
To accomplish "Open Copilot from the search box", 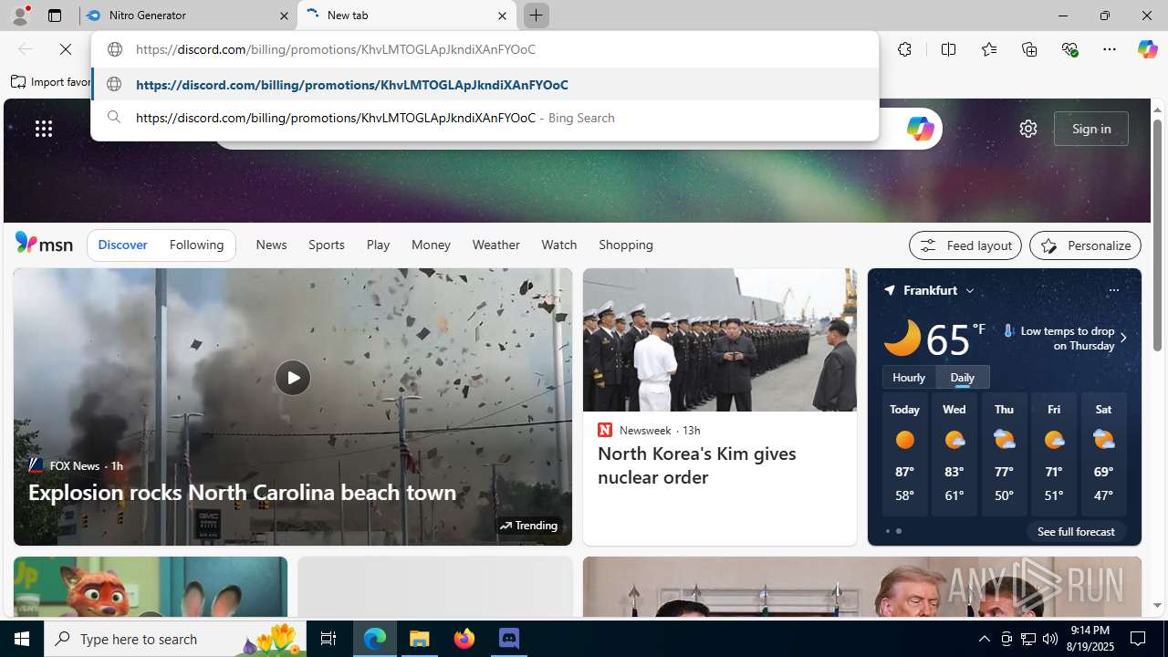I will click(920, 129).
